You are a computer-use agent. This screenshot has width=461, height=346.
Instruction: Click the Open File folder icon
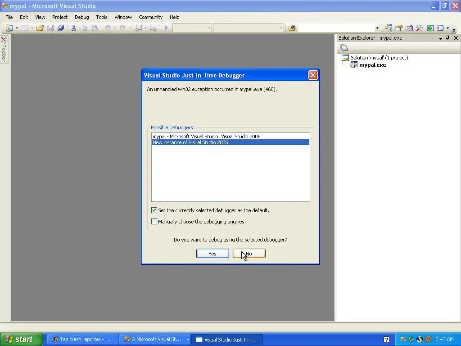tap(40, 28)
